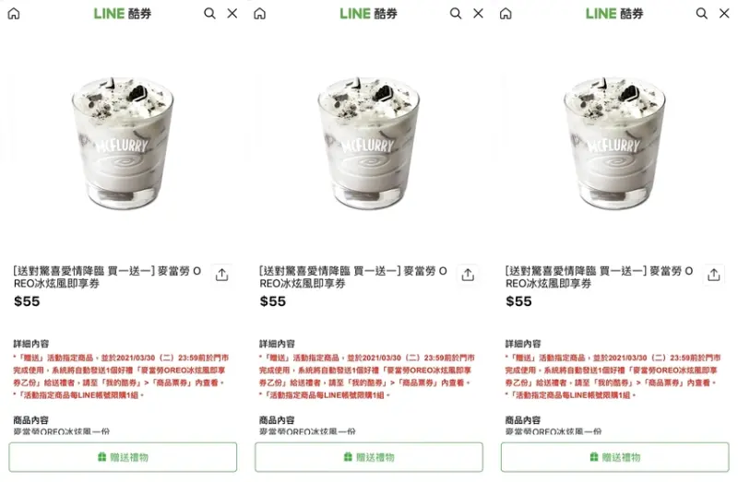Close the left LINE 酷券 page
Image resolution: width=738 pixels, height=482 pixels.
click(232, 14)
